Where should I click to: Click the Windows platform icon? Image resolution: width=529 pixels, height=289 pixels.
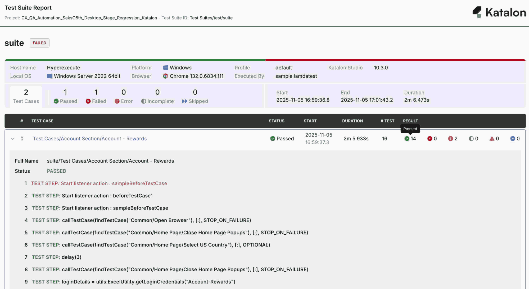point(165,67)
